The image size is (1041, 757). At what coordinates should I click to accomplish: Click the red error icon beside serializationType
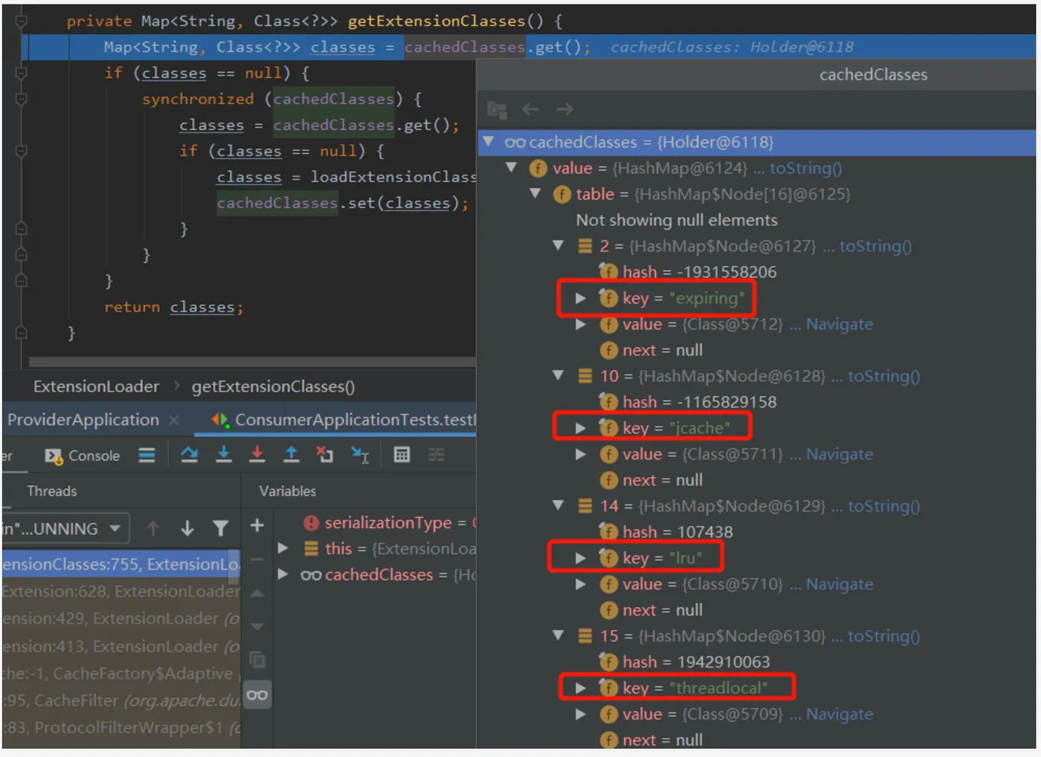tap(312, 523)
